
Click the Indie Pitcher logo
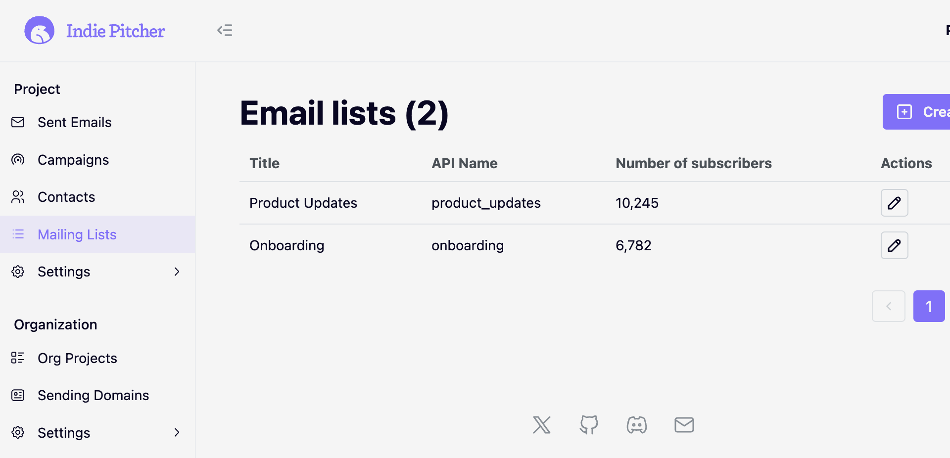coord(94,30)
